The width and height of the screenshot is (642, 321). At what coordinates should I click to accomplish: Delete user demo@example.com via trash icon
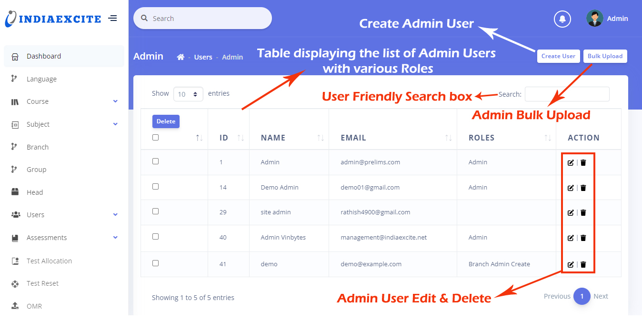(x=583, y=264)
